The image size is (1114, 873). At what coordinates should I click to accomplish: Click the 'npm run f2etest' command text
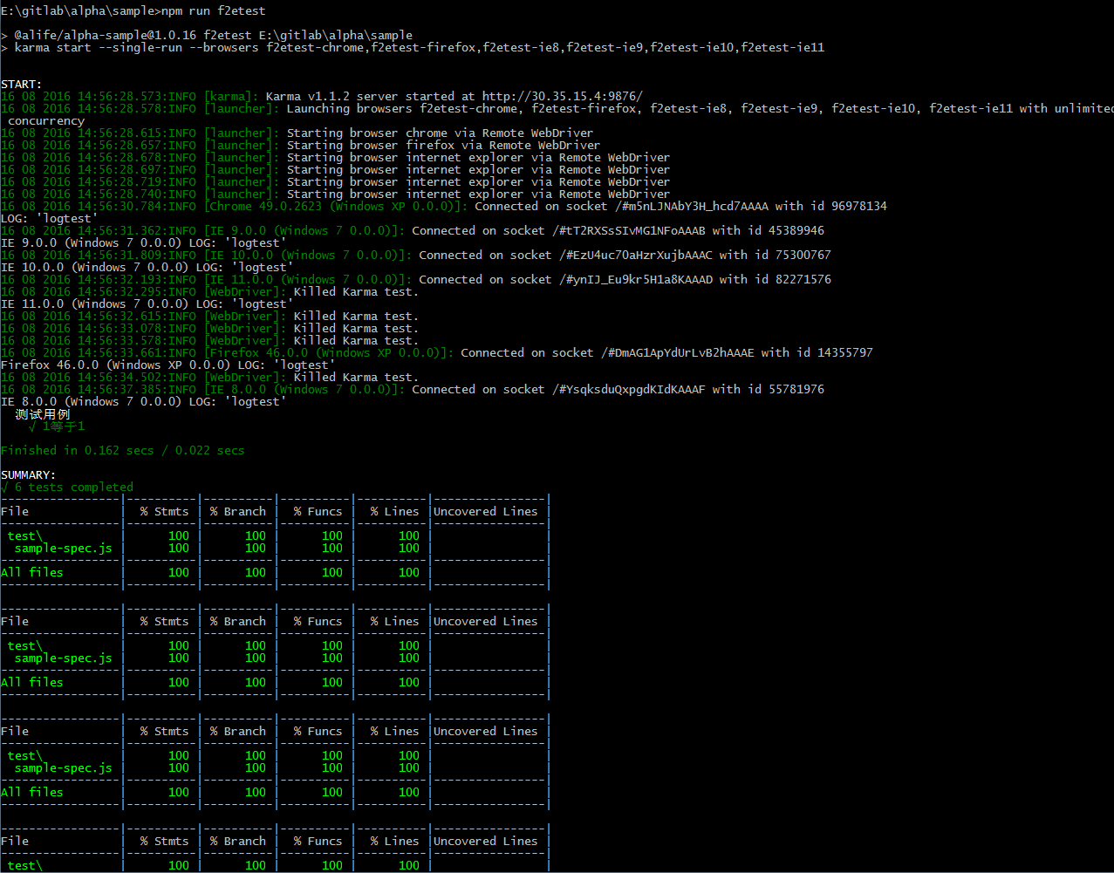214,10
